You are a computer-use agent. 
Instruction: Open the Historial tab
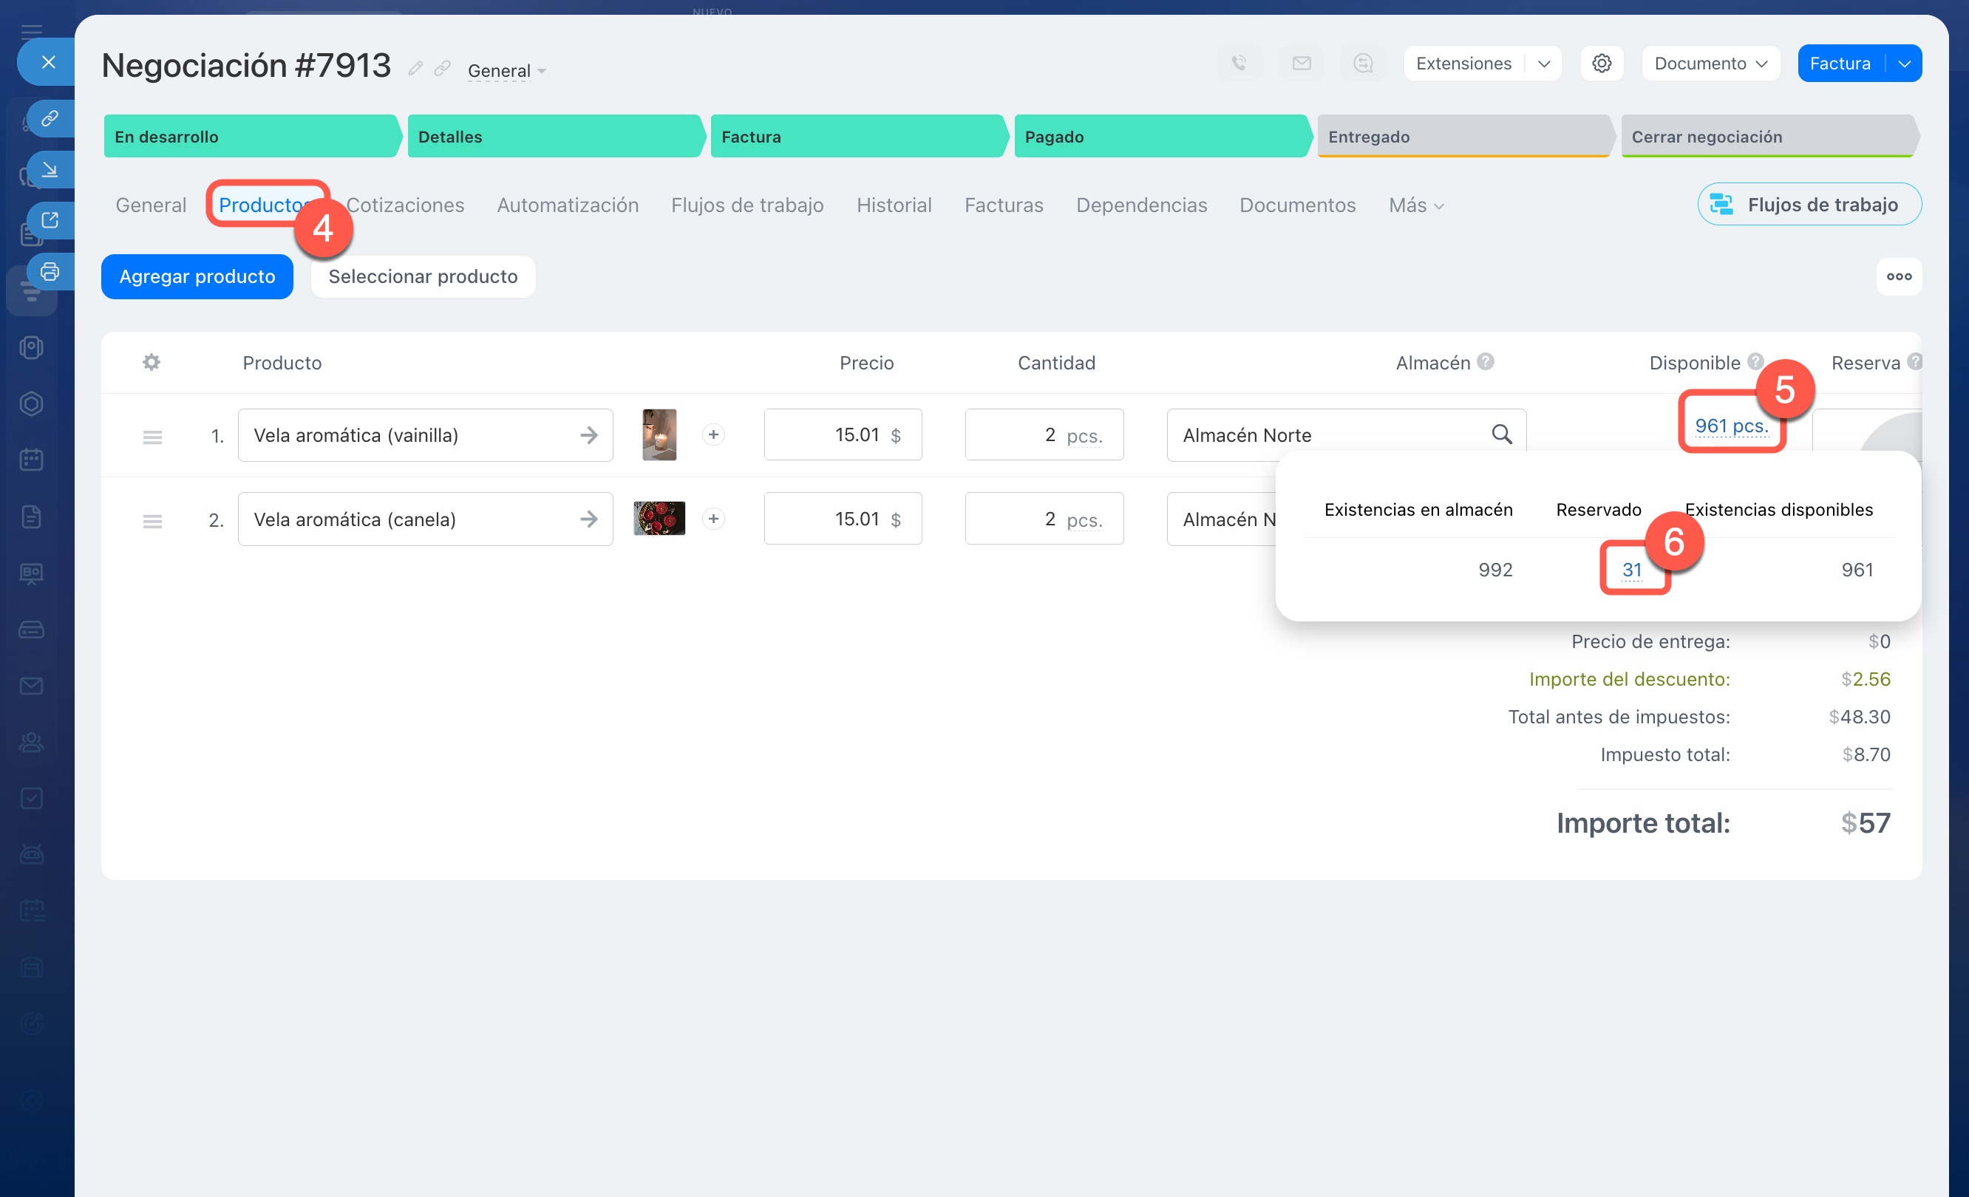pos(894,205)
